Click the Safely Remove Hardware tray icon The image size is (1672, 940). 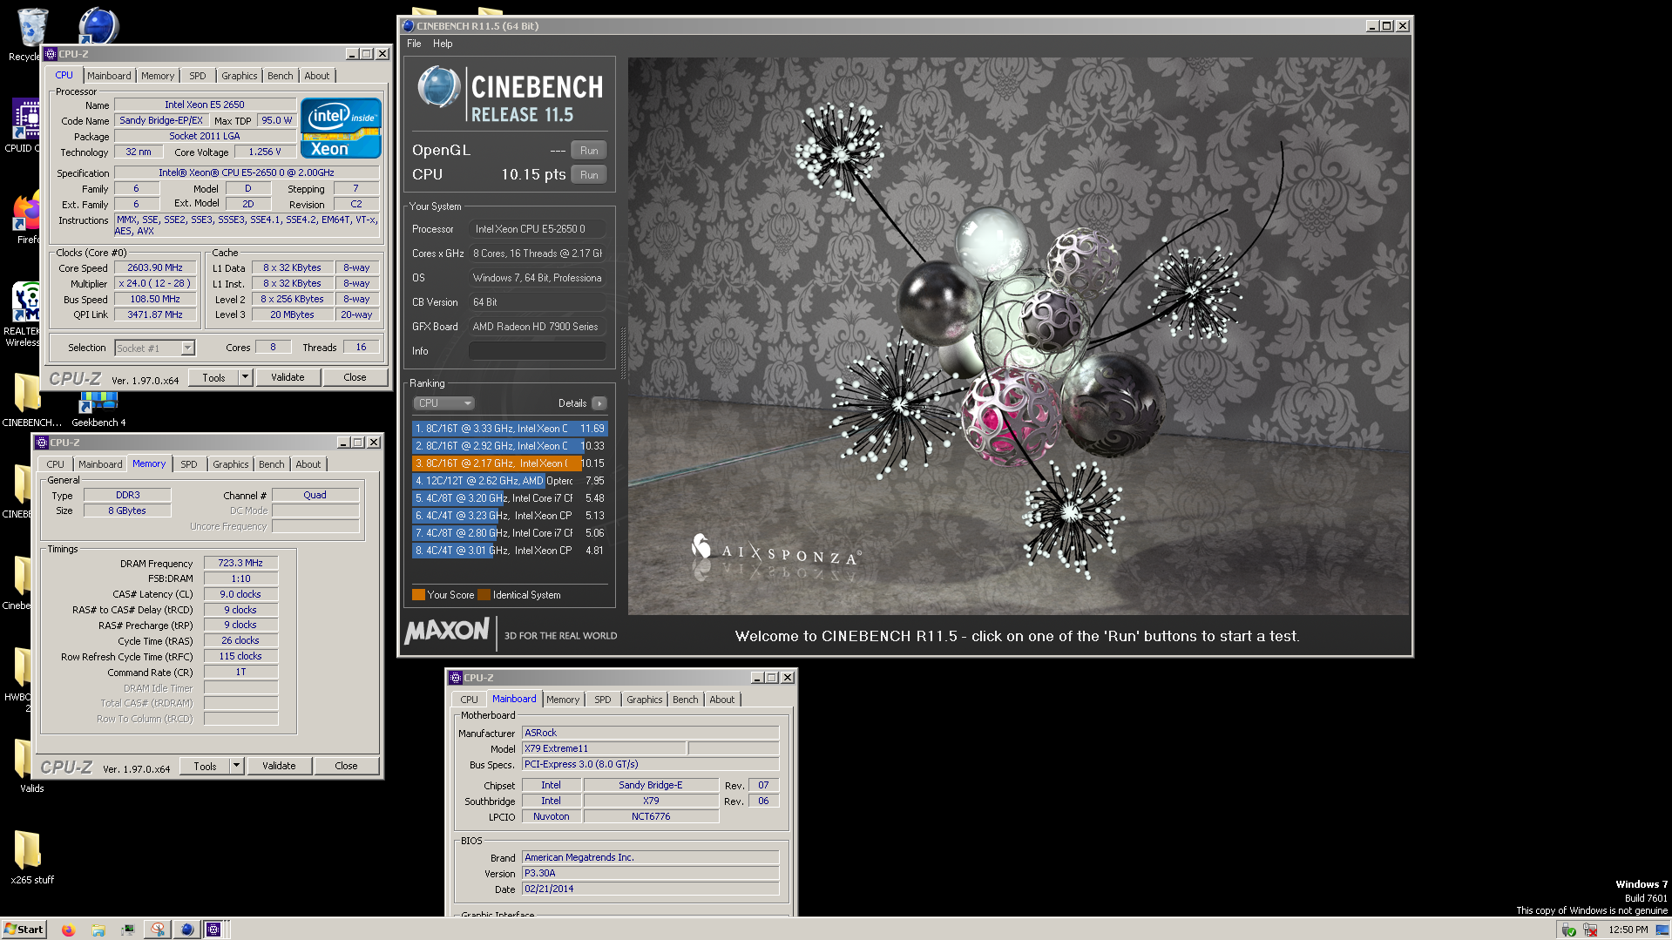coord(1568,930)
